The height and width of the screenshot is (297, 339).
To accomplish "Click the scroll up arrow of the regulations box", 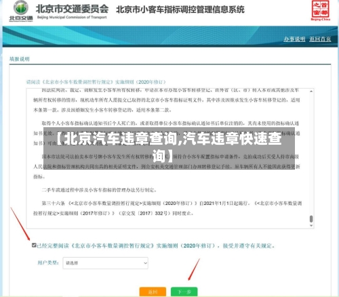I will 311,91.
